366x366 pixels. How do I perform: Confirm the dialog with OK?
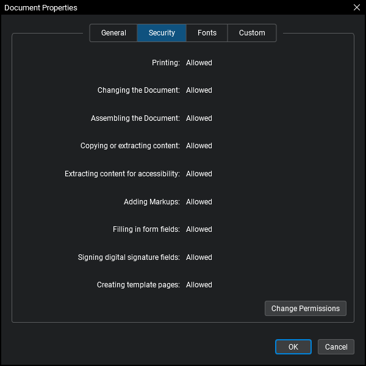293,347
